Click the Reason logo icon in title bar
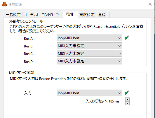Viewport: 155px width, 118px height. pyautogui.click(x=4, y=4)
